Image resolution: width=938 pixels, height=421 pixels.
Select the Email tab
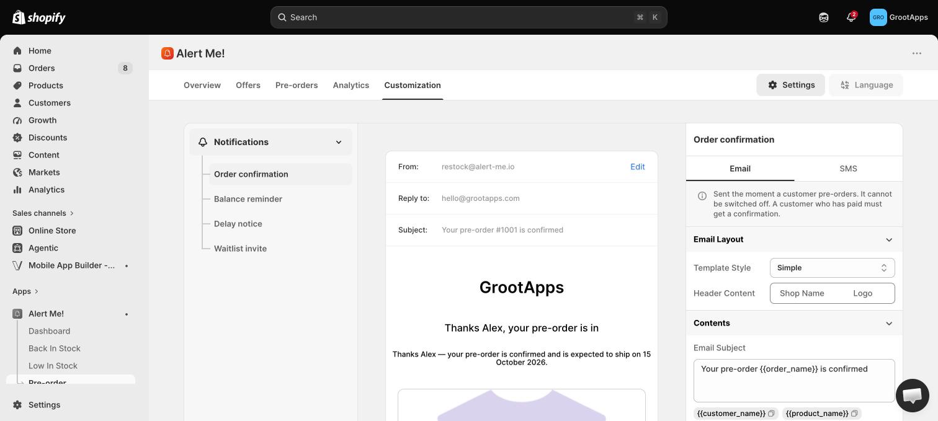tap(740, 169)
